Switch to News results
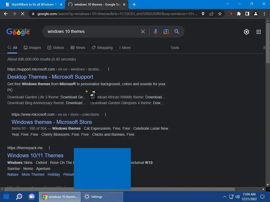 click(x=78, y=48)
